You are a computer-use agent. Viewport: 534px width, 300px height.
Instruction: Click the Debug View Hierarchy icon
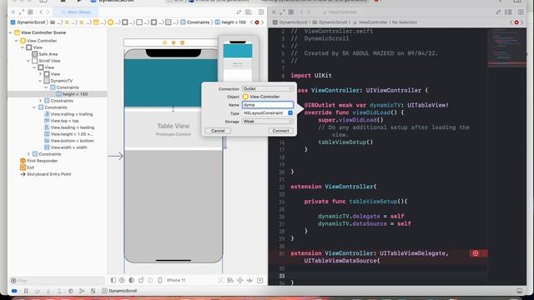pyautogui.click(x=70, y=291)
